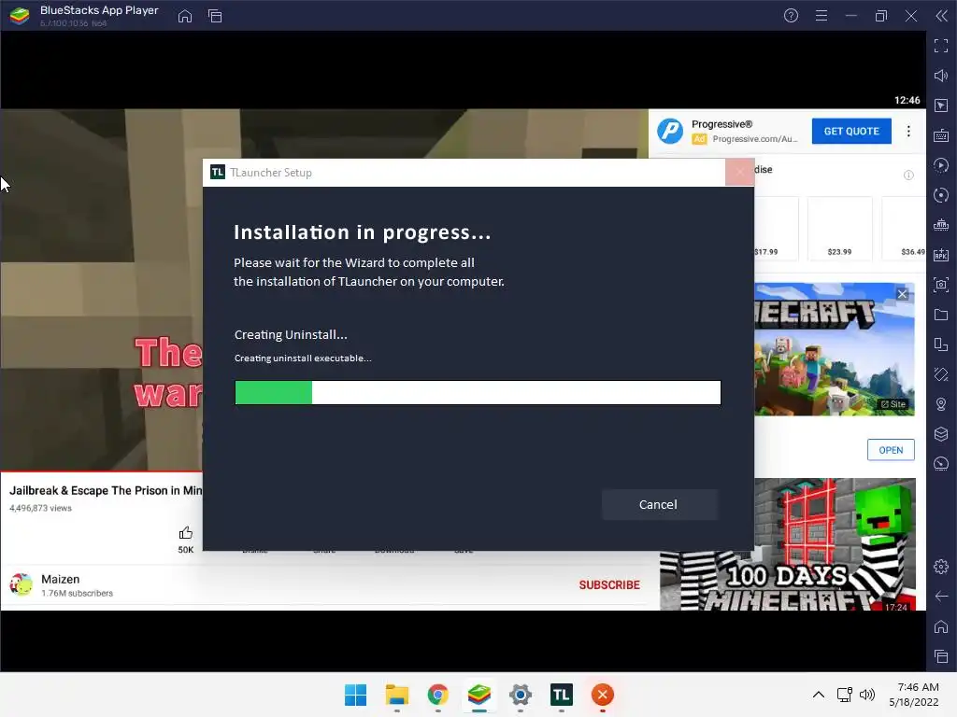
Task: Close the TLauncher Setup dialog
Action: 740,173
